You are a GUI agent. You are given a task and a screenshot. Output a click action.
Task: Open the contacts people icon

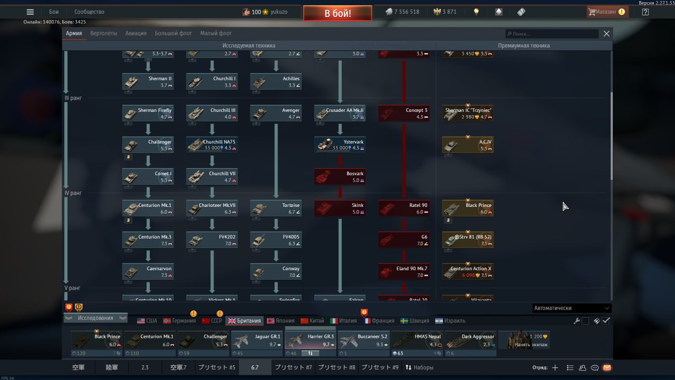point(582,367)
